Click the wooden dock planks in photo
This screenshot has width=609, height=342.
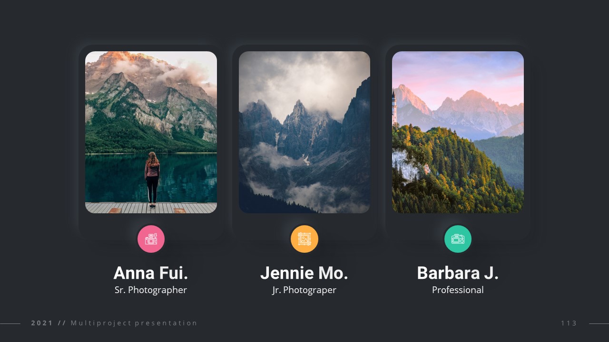point(151,208)
